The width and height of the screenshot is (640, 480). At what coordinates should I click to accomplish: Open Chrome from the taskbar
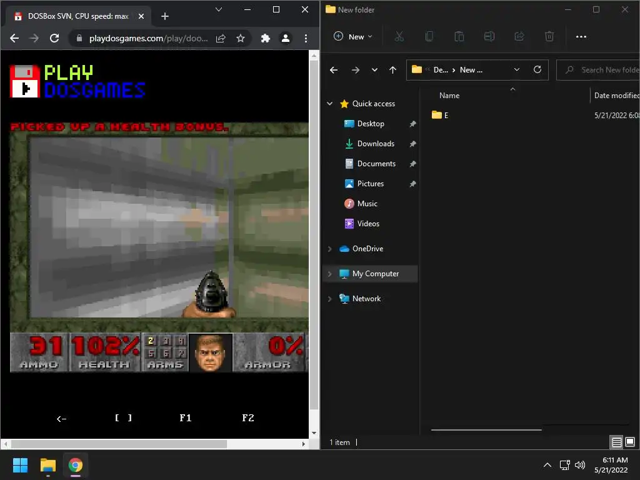(76, 465)
